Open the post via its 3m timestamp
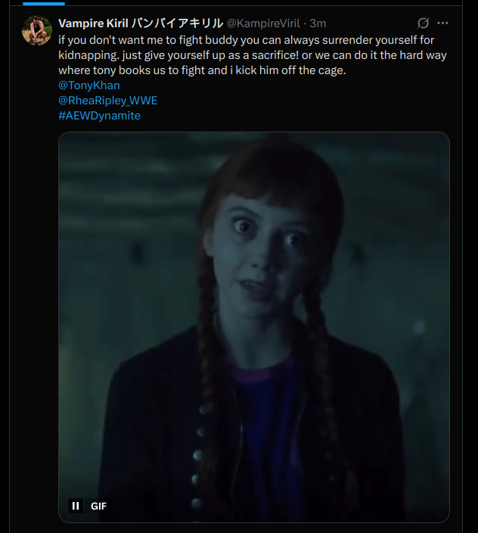Image resolution: width=478 pixels, height=533 pixels. [x=318, y=23]
